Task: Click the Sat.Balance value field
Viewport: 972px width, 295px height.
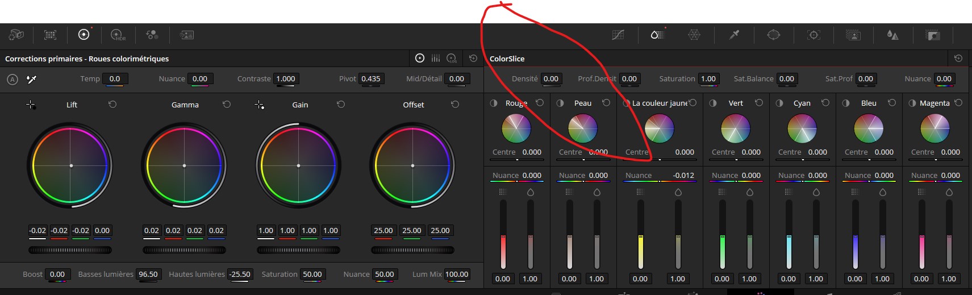Action: point(787,79)
